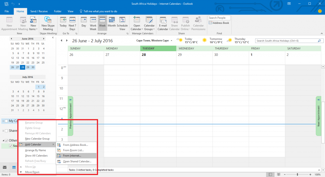The image size is (325, 177).
Task: Click Tell me what you want to do
Action: [98, 11]
